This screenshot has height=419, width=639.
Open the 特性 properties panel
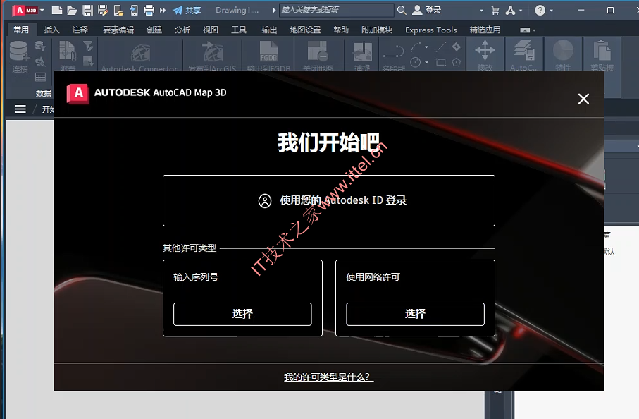563,55
